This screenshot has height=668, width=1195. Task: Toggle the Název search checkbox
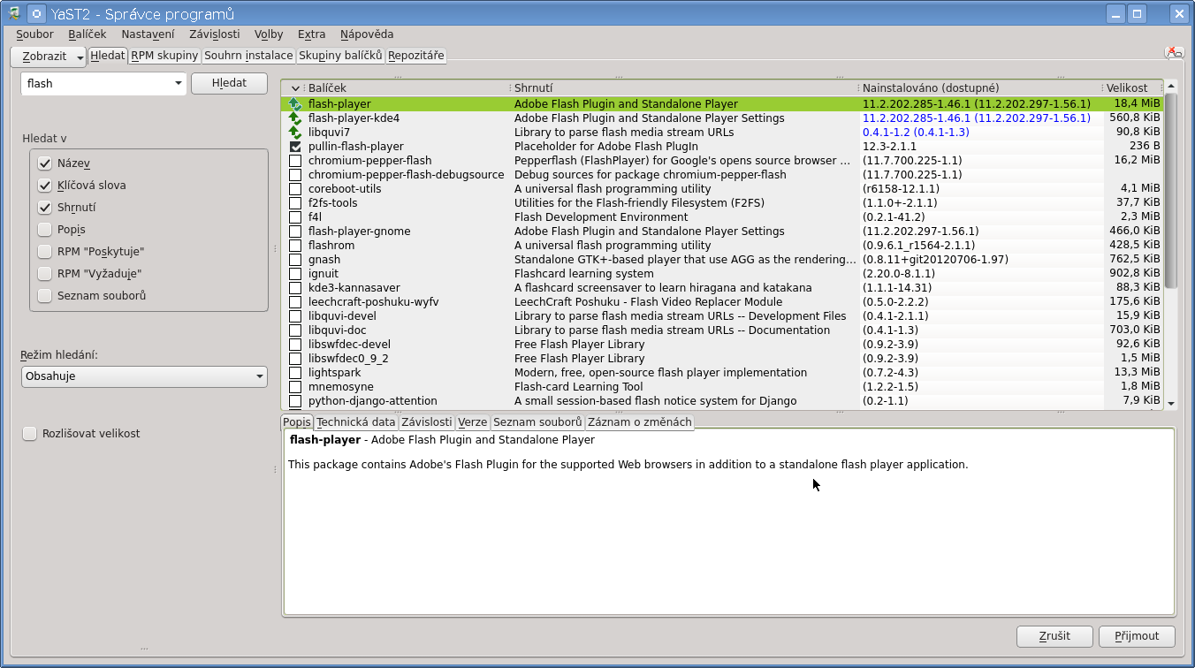click(45, 163)
